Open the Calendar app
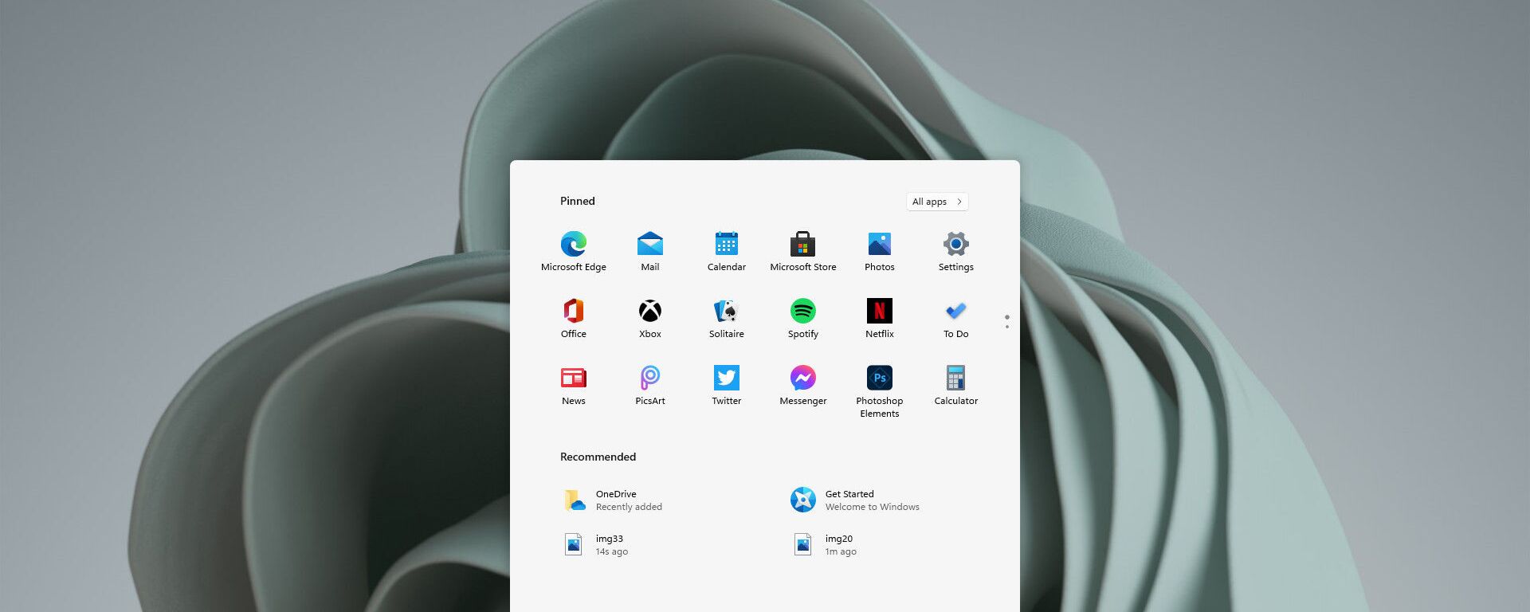Viewport: 1530px width, 612px height. tap(726, 251)
